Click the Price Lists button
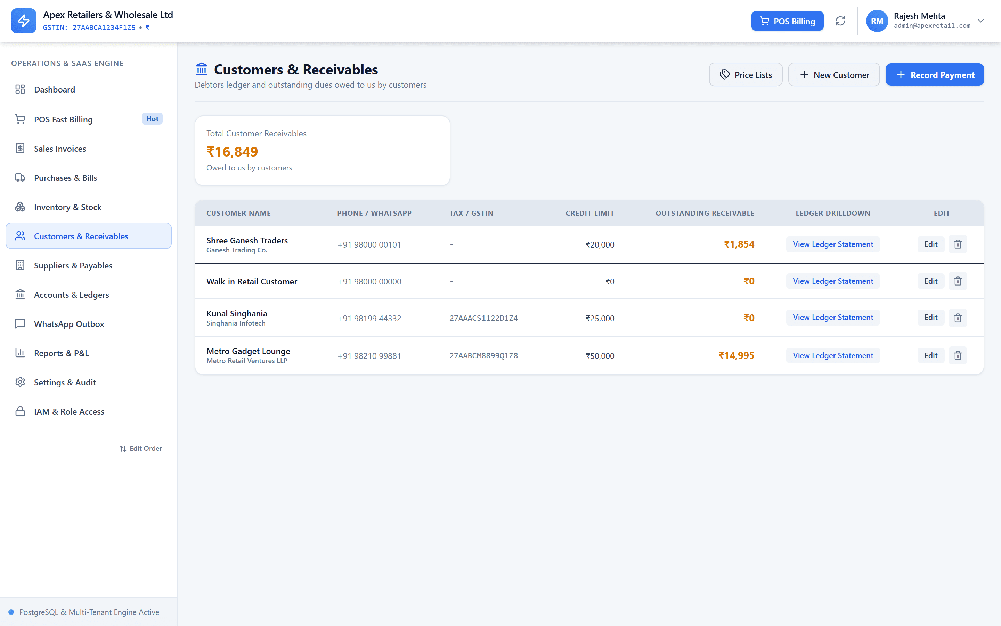The width and height of the screenshot is (1001, 626). click(746, 74)
